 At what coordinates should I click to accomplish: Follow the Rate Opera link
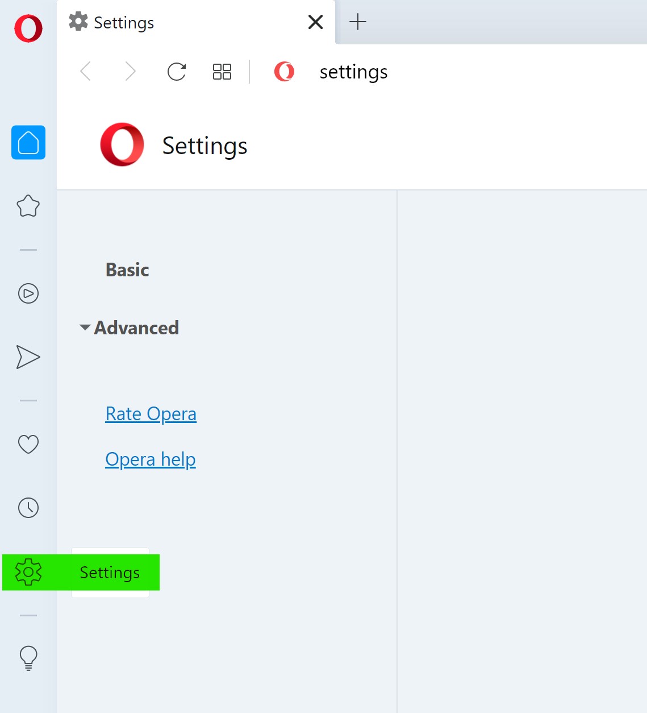tap(151, 414)
